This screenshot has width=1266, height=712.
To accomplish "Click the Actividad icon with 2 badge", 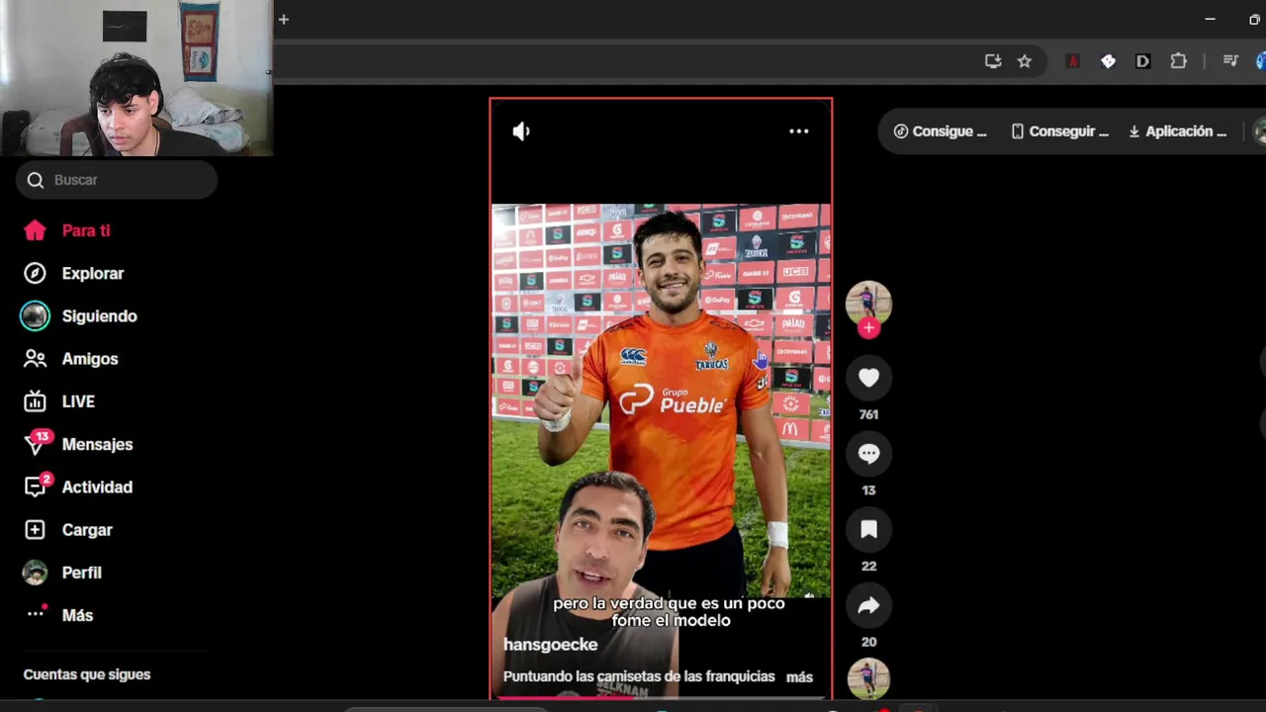I will click(x=37, y=486).
